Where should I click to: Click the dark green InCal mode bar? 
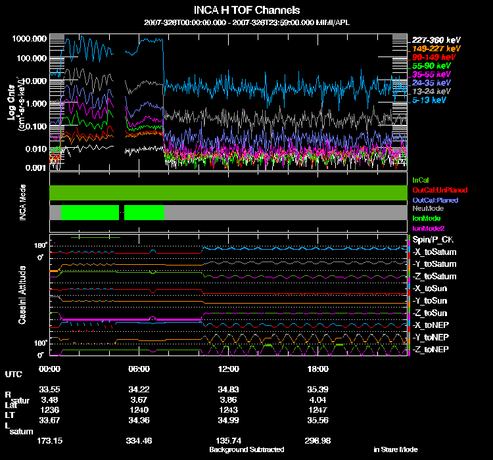pyautogui.click(x=228, y=193)
